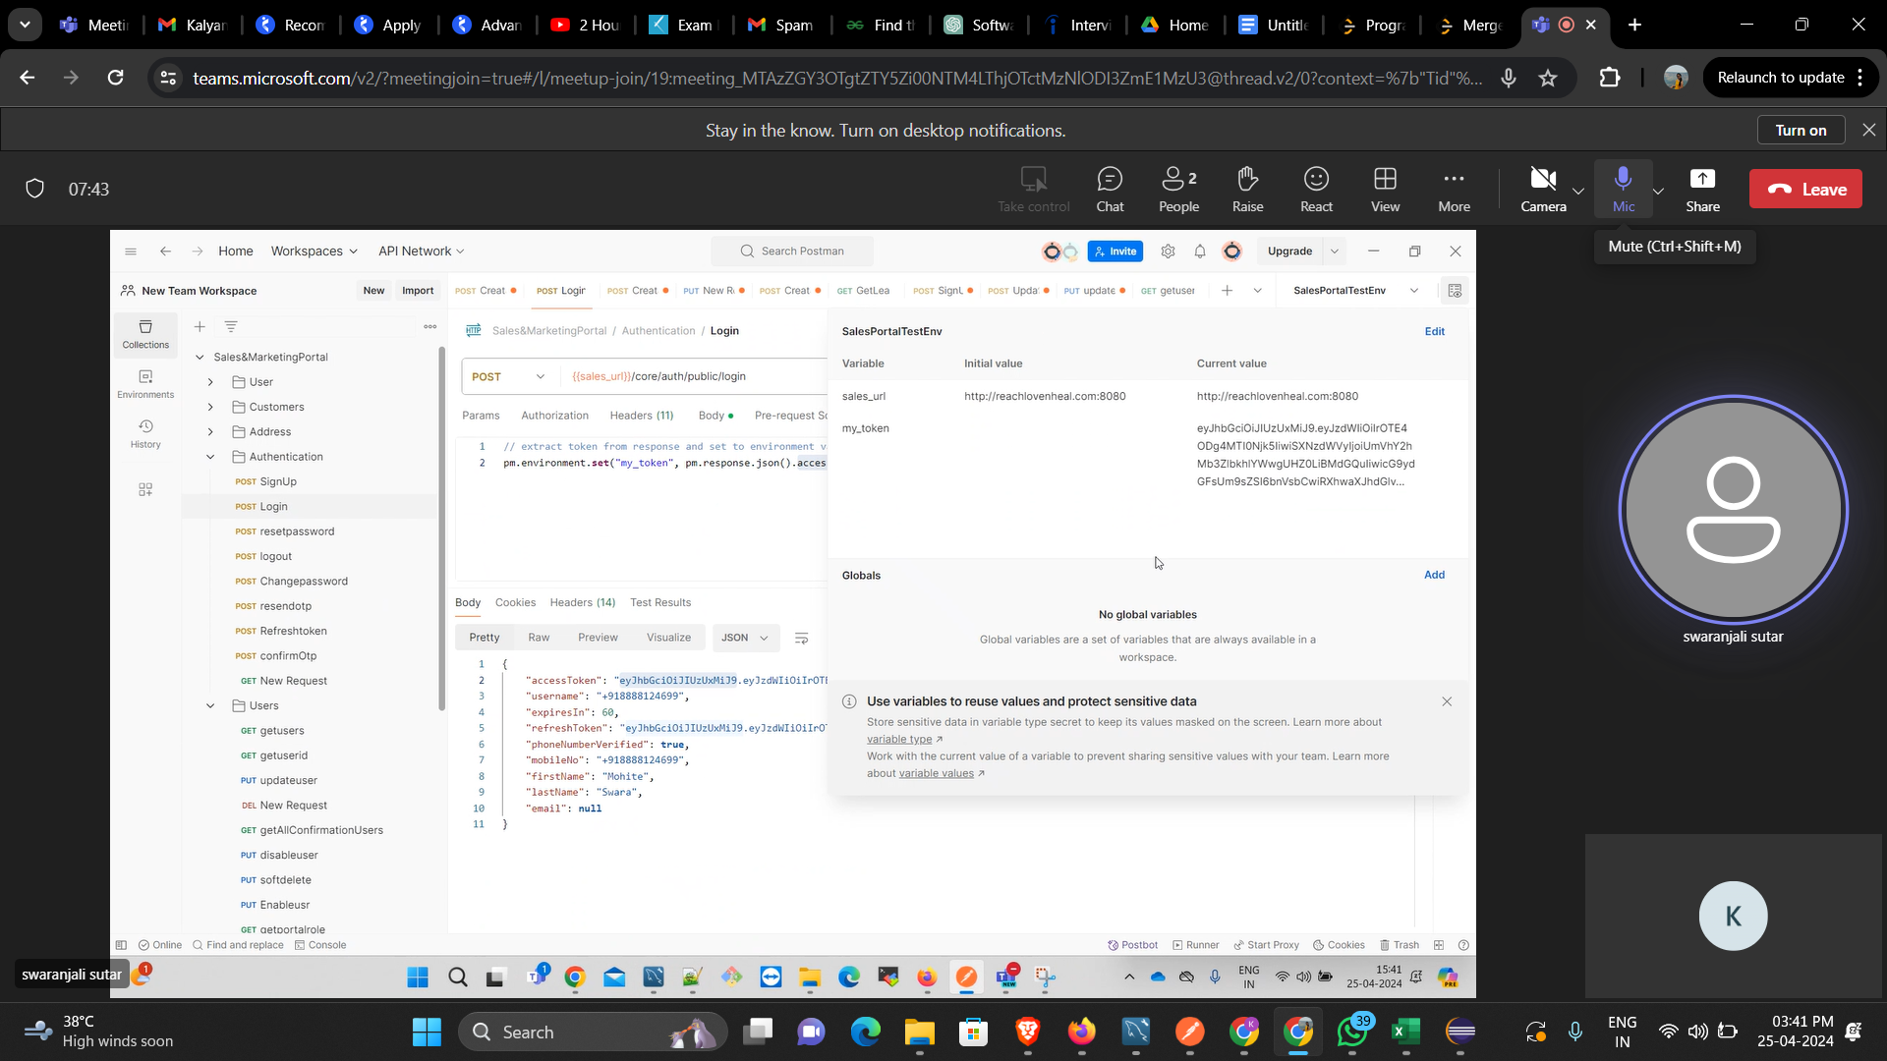Viewport: 1887px width, 1061px height.
Task: Open API Network dropdown menu
Action: (422, 251)
